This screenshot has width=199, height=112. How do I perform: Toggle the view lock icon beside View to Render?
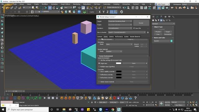click(x=148, y=32)
